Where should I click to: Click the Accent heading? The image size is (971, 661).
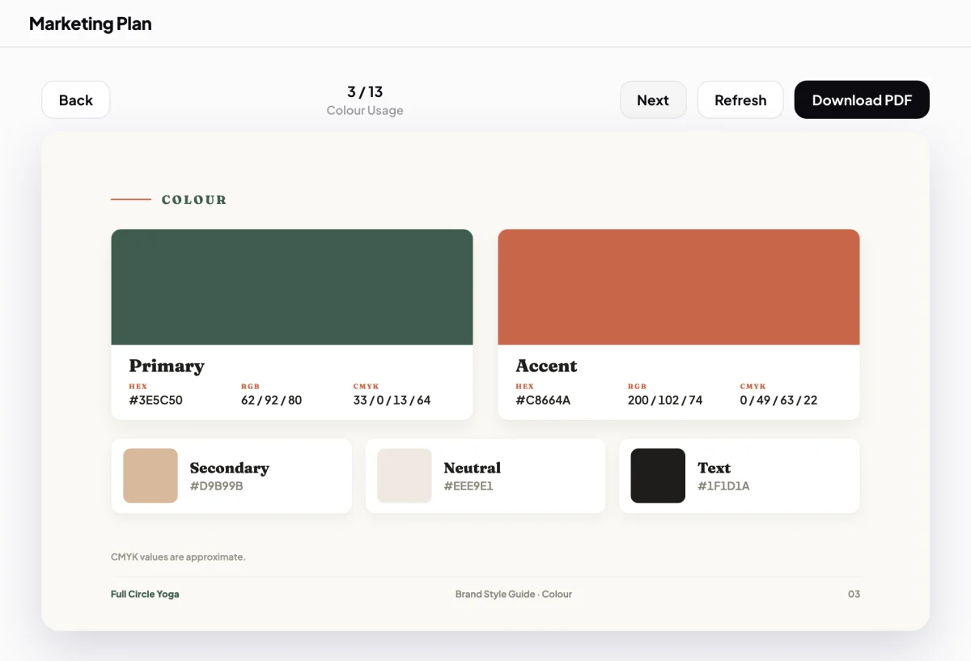point(546,366)
